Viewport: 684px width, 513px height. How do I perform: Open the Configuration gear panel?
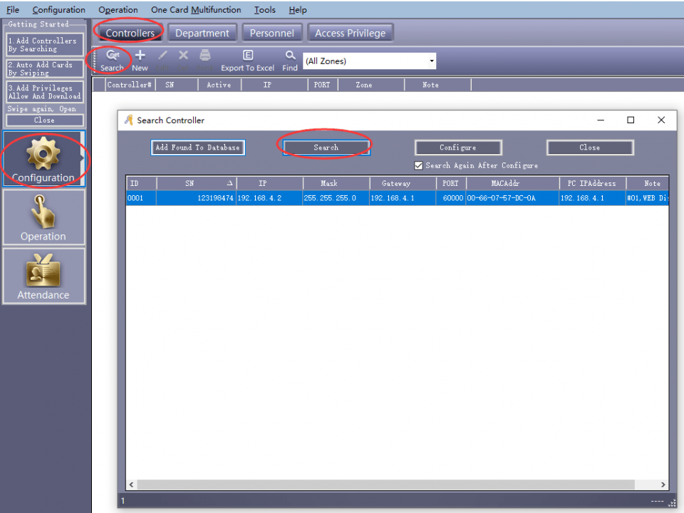pyautogui.click(x=43, y=158)
